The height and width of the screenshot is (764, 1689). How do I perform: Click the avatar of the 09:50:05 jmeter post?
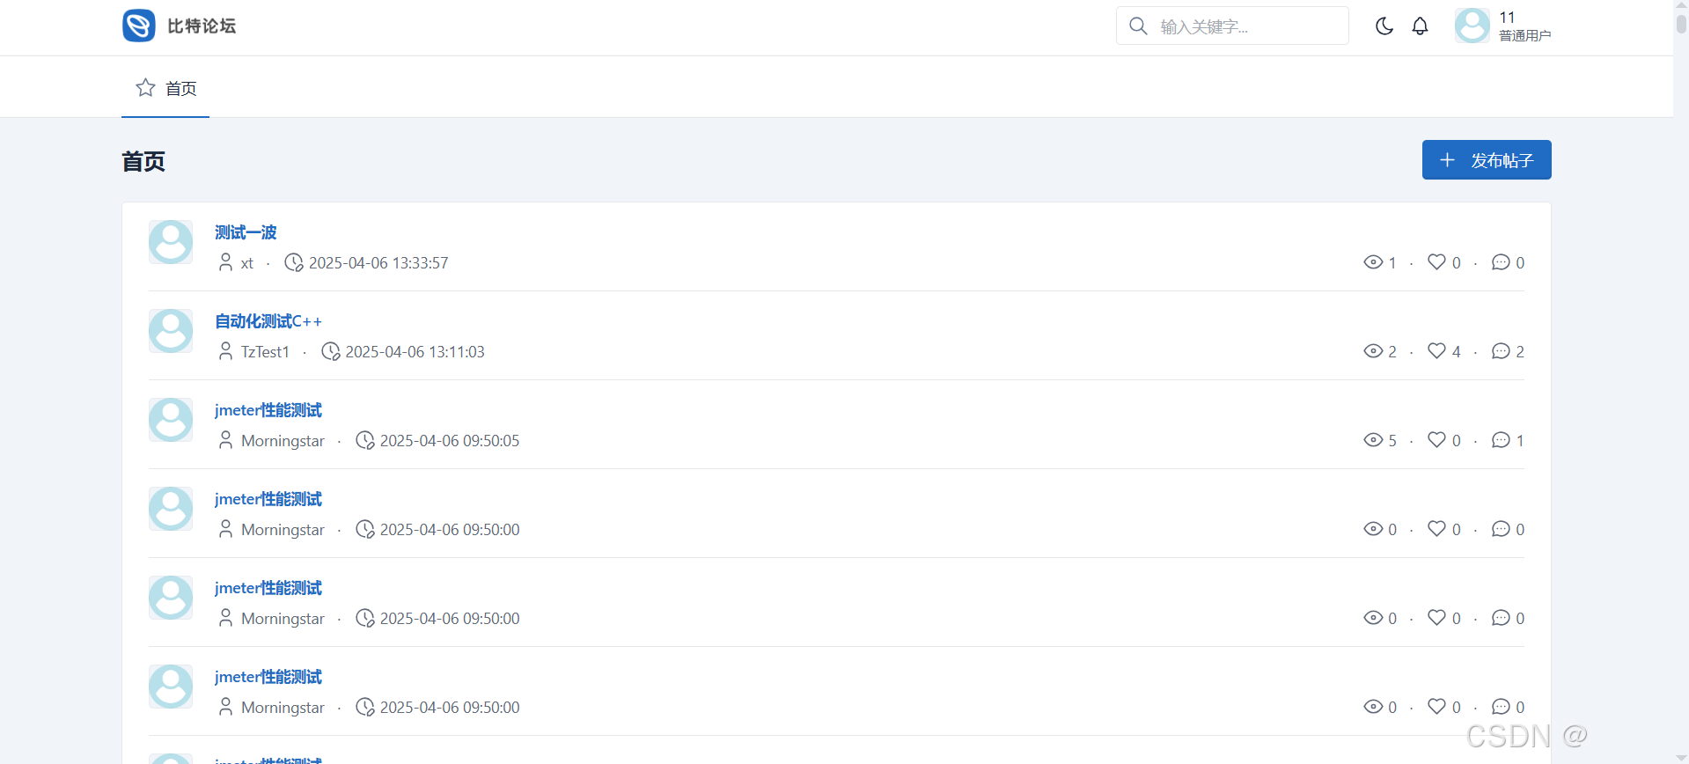click(171, 420)
